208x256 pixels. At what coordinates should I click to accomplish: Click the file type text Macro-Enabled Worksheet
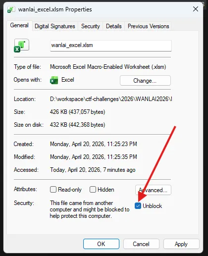108,67
